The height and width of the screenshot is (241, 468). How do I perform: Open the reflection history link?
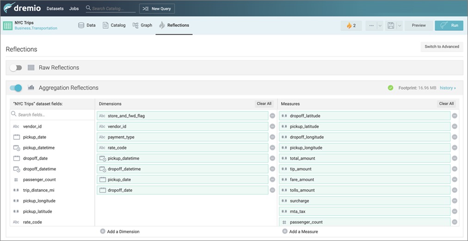(447, 88)
